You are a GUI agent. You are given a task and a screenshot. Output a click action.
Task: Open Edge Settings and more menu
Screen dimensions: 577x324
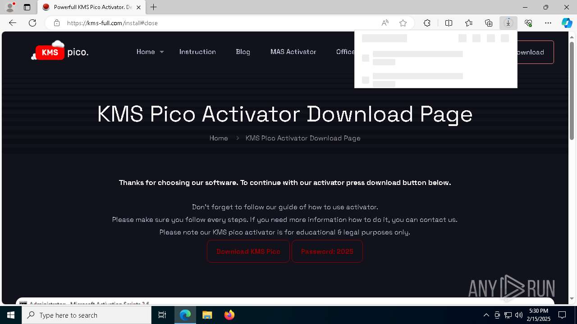(x=548, y=23)
